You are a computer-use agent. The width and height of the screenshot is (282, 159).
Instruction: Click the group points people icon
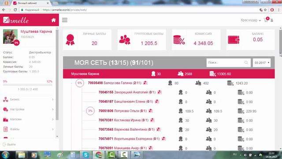[125, 40]
